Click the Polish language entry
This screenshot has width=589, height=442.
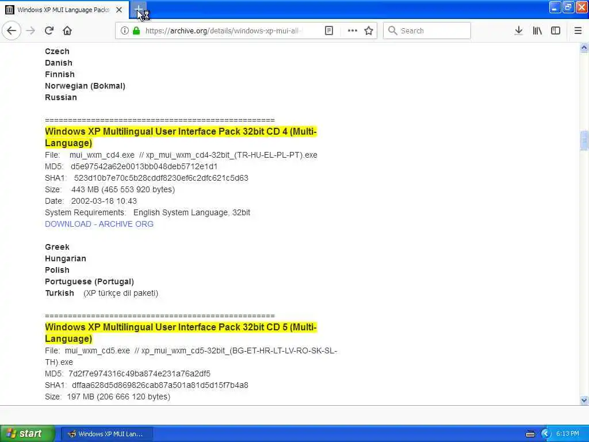(57, 270)
